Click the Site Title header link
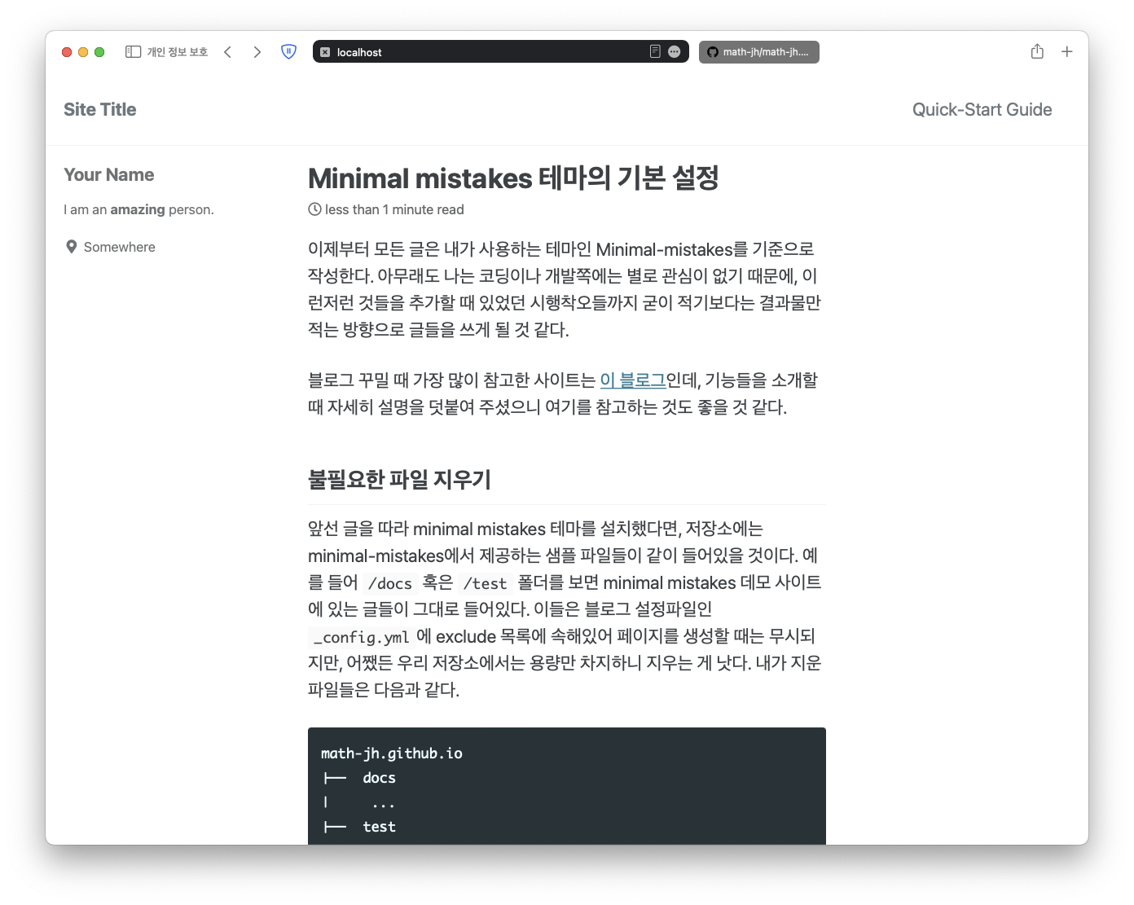 click(100, 108)
